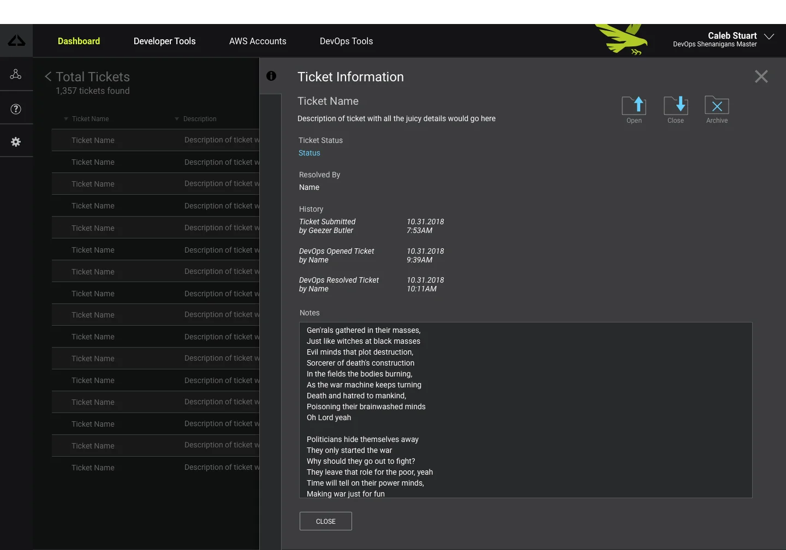786x550 pixels.
Task: Open the help question mark sidebar icon
Action: point(16,109)
